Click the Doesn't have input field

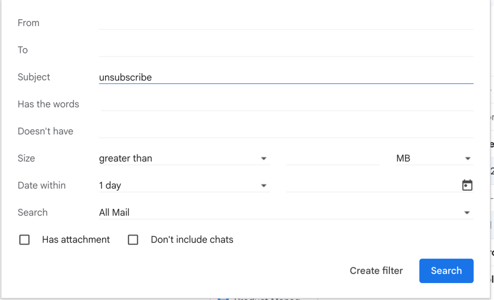286,131
